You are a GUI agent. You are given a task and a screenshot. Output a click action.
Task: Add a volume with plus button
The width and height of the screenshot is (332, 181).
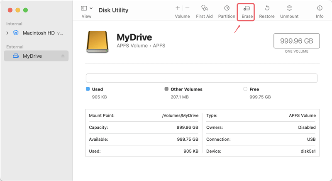pos(178,8)
